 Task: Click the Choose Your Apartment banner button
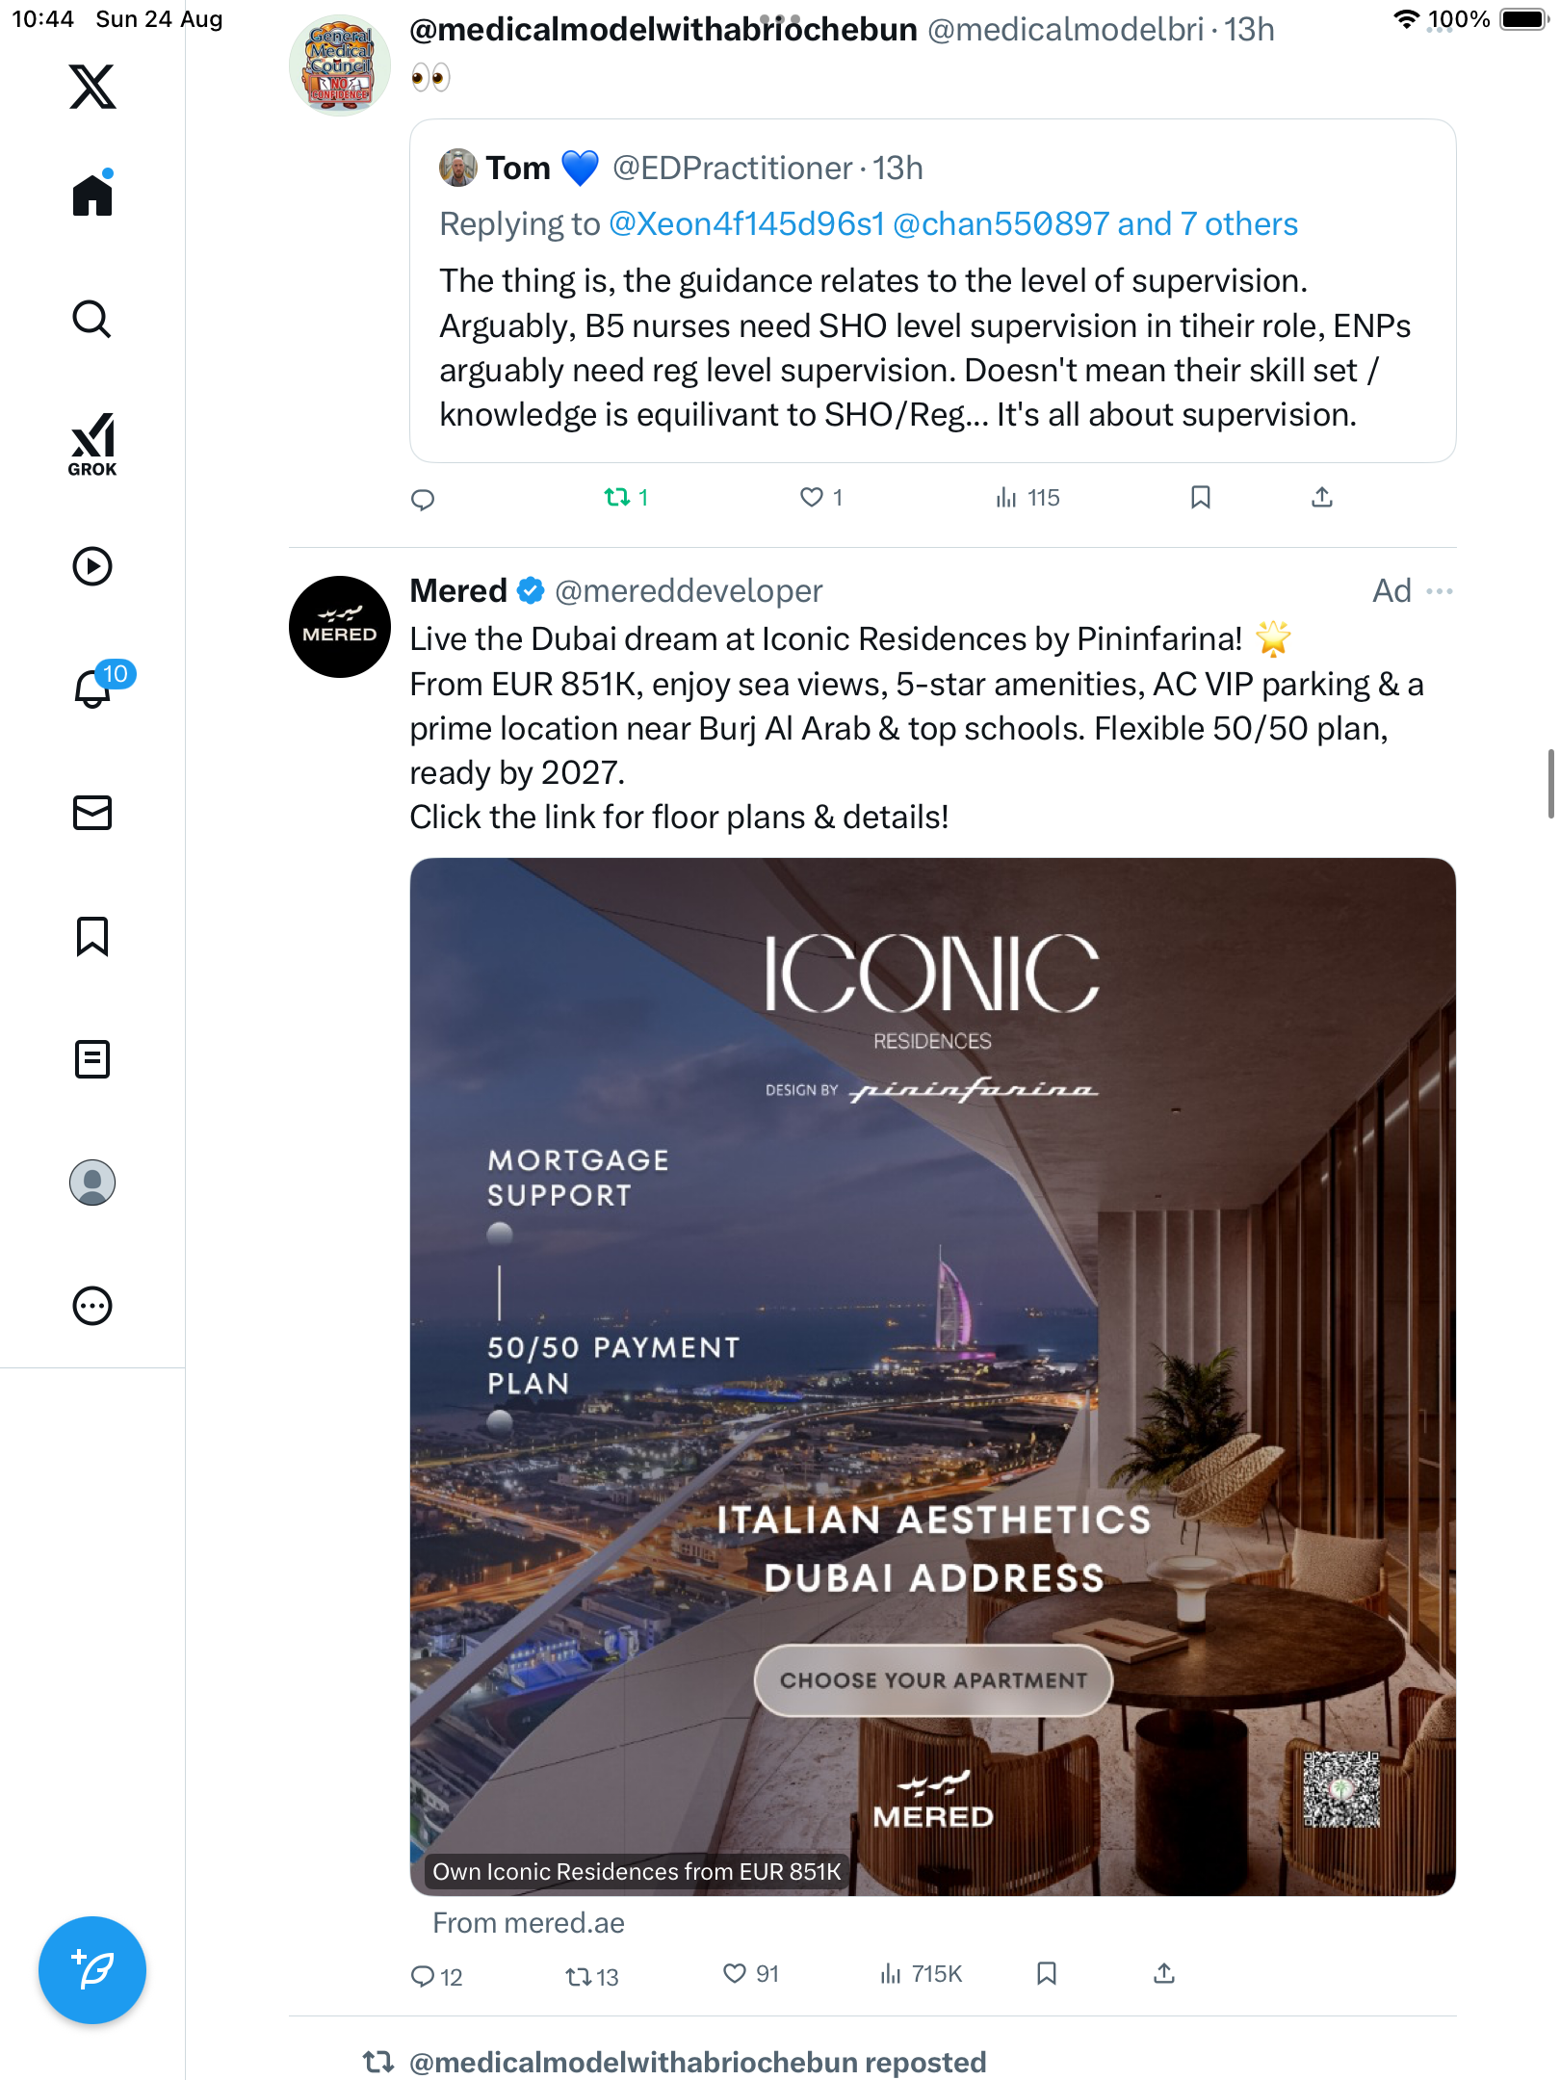click(x=933, y=1680)
